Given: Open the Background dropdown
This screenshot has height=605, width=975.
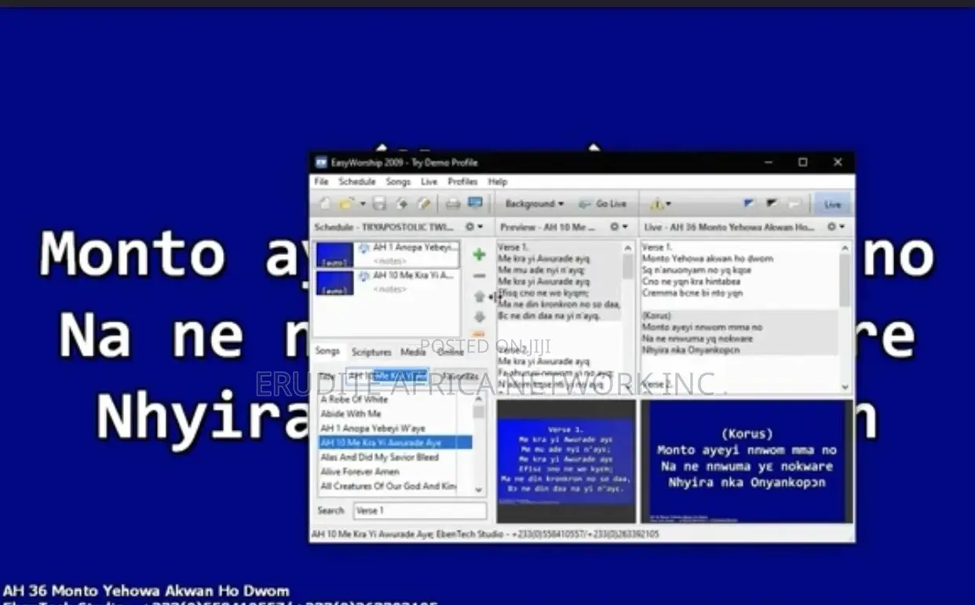Looking at the screenshot, I should coord(535,204).
